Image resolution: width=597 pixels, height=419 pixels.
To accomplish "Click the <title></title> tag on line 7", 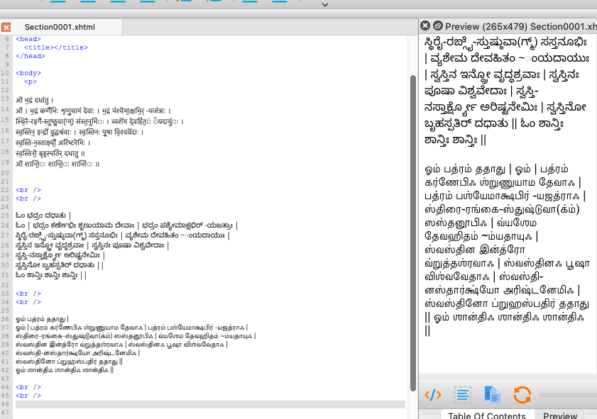I will (x=56, y=48).
